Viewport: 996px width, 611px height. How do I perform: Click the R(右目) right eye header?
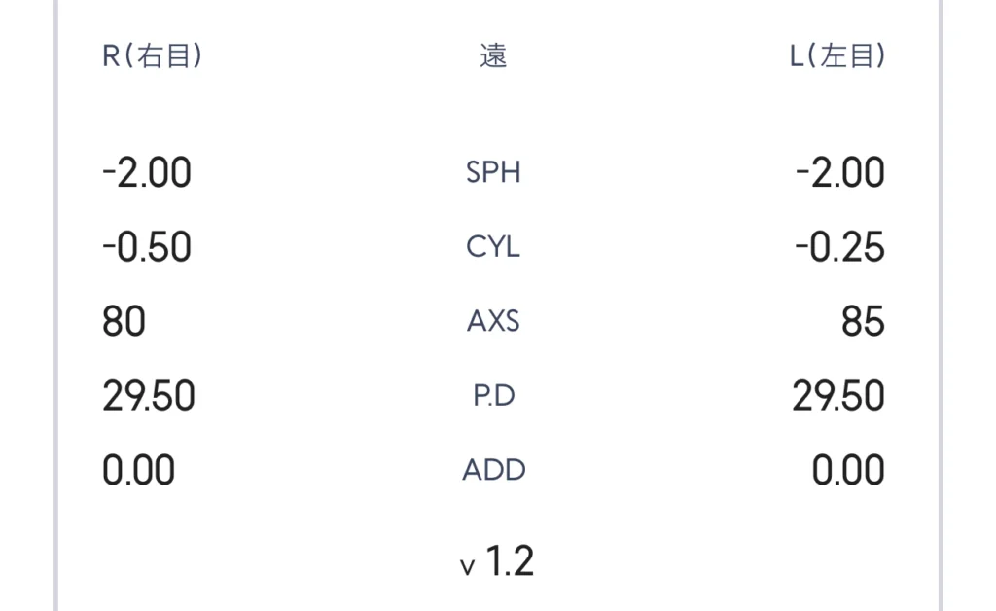(x=153, y=56)
